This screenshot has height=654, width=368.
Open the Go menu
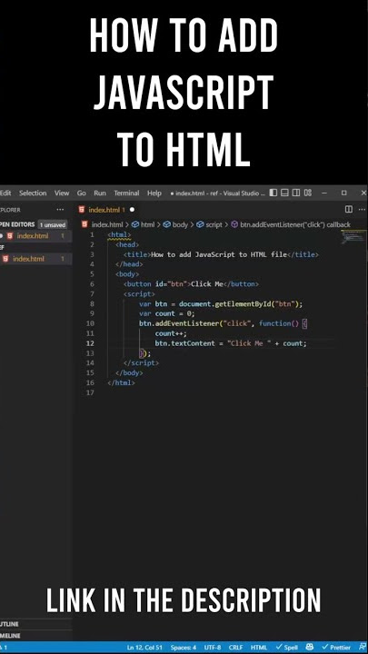tap(82, 193)
